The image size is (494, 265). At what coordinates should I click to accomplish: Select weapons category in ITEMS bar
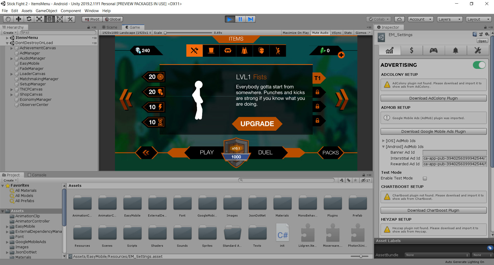click(194, 51)
